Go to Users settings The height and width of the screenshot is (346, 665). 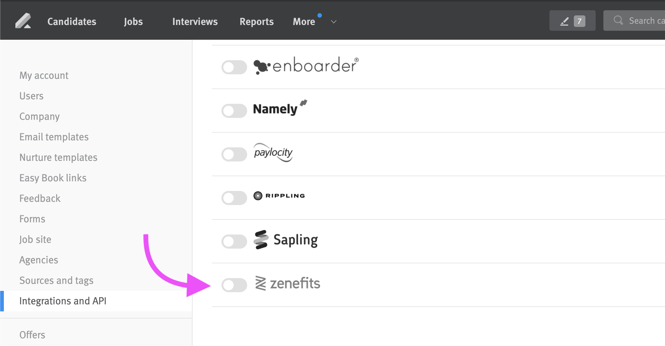tap(31, 96)
